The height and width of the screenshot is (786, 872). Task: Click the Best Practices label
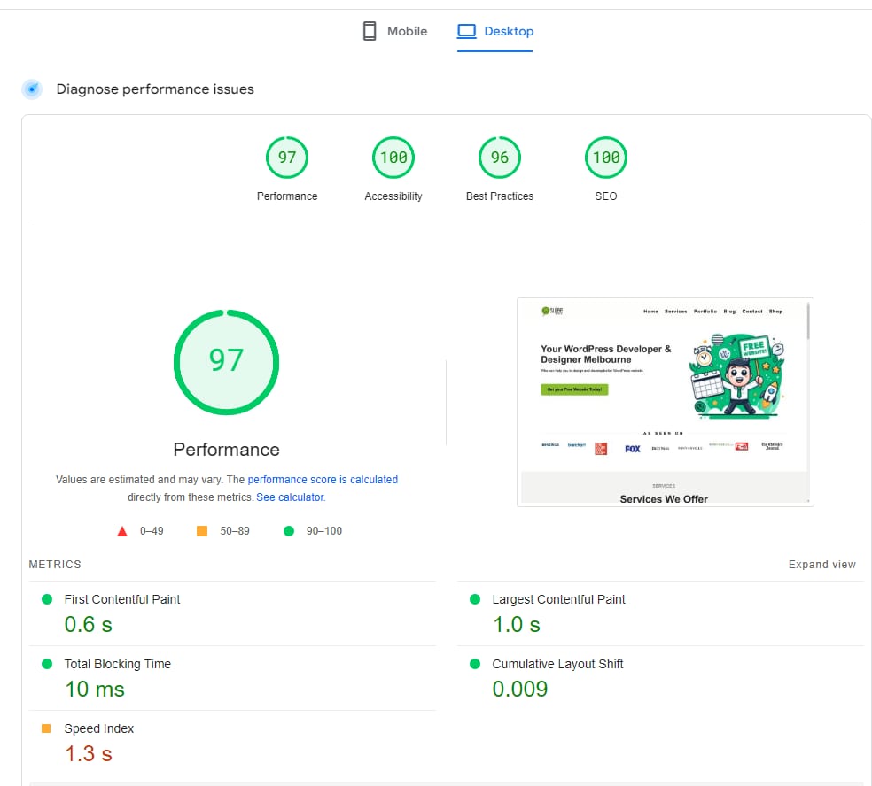tap(500, 196)
